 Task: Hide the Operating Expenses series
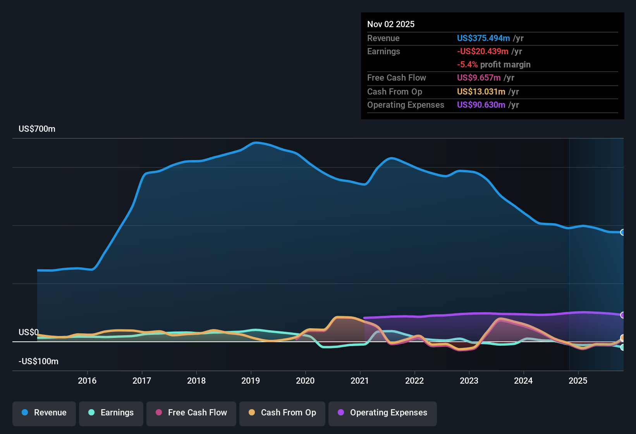383,413
